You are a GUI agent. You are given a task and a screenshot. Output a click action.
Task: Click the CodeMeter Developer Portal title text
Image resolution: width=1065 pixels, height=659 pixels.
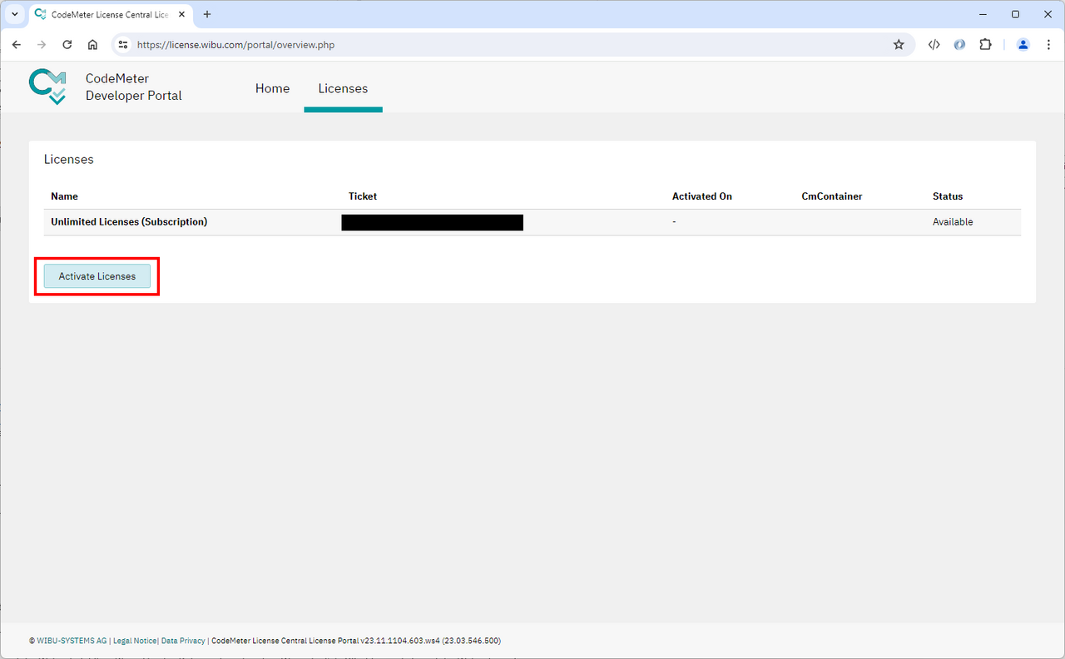point(133,87)
